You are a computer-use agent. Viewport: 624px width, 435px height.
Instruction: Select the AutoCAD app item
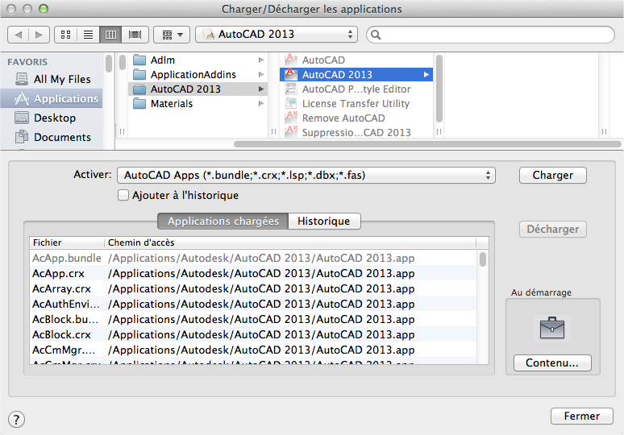tap(356, 60)
